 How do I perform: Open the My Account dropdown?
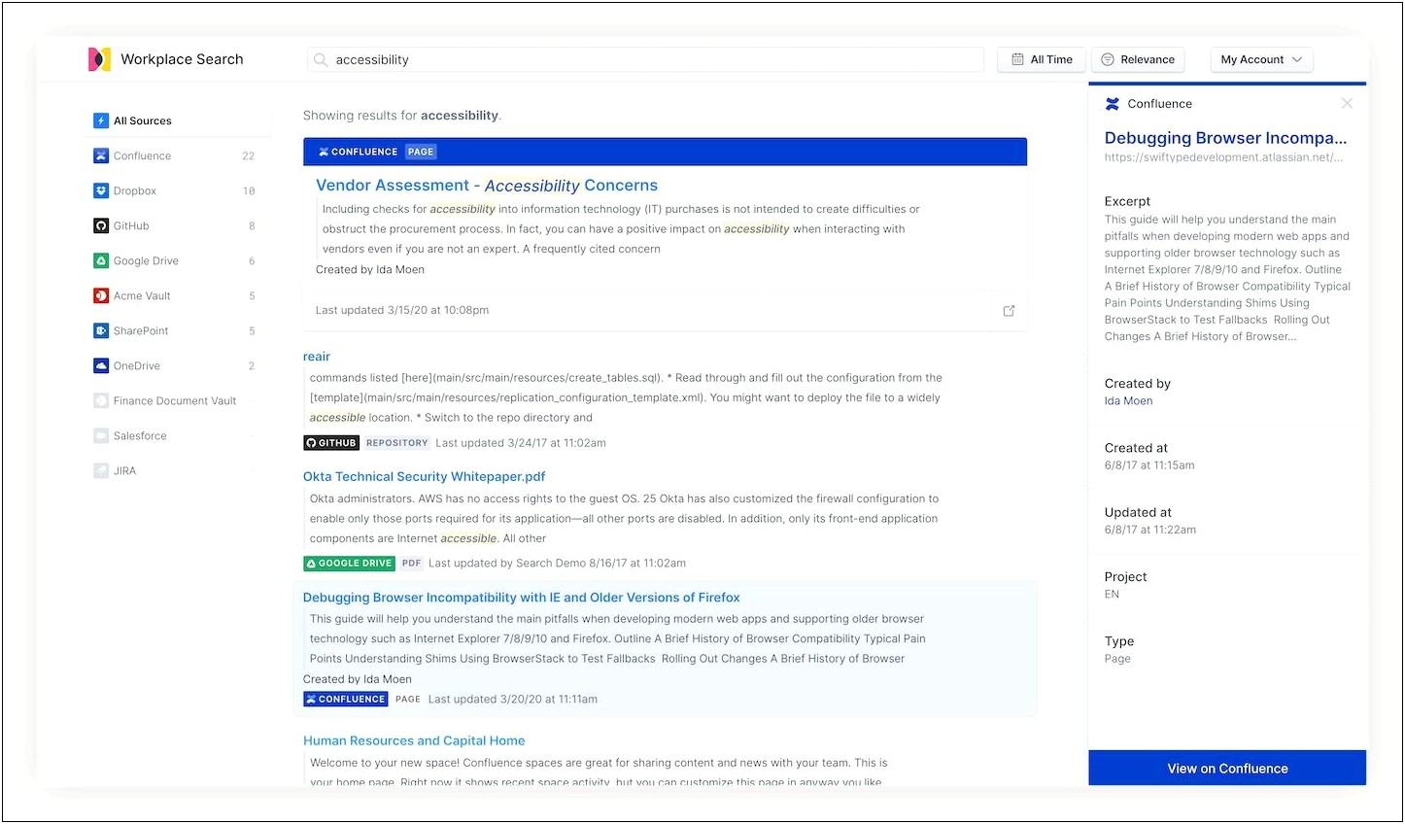[x=1261, y=59]
